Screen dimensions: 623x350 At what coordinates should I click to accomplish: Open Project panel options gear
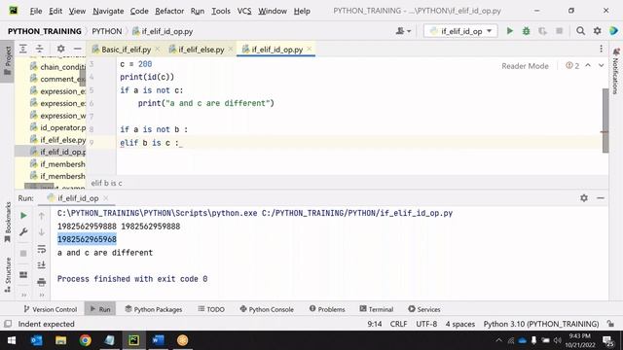[x=60, y=49]
